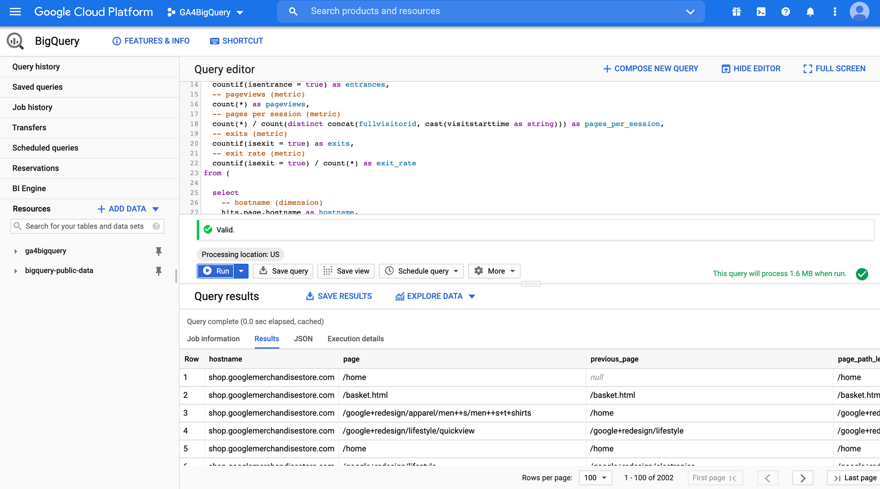Activate Cloud Shell terminal icon
This screenshot has height=489, width=880.
point(761,12)
